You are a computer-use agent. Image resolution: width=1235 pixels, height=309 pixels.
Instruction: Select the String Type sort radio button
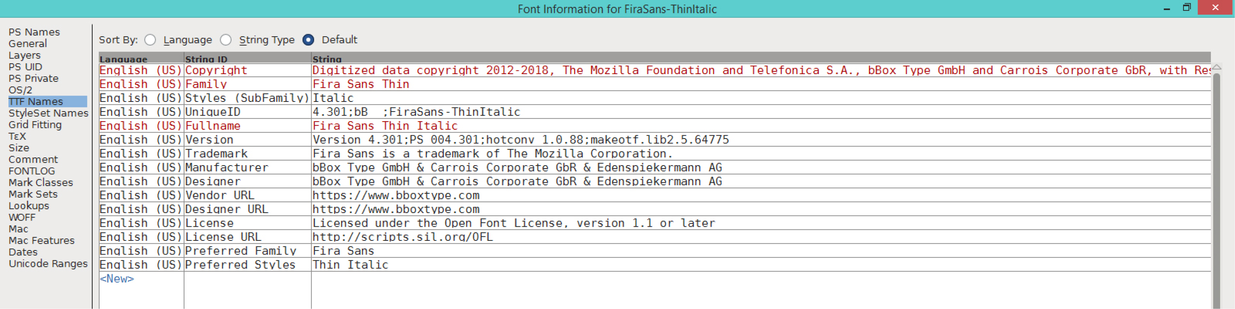coord(226,40)
